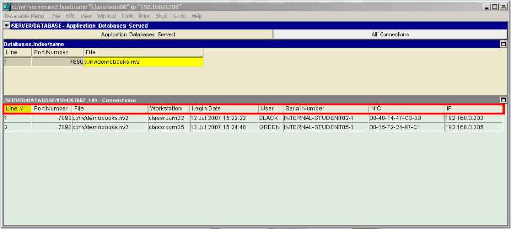Screen dimensions: 511x229
Task: Click the application icon in title bar
Action: [x=5, y=6]
